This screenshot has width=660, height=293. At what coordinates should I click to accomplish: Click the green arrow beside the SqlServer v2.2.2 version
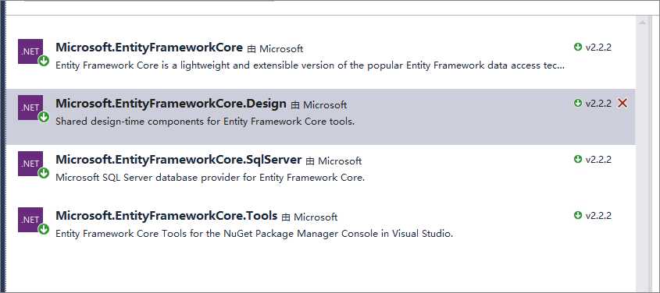[578, 159]
